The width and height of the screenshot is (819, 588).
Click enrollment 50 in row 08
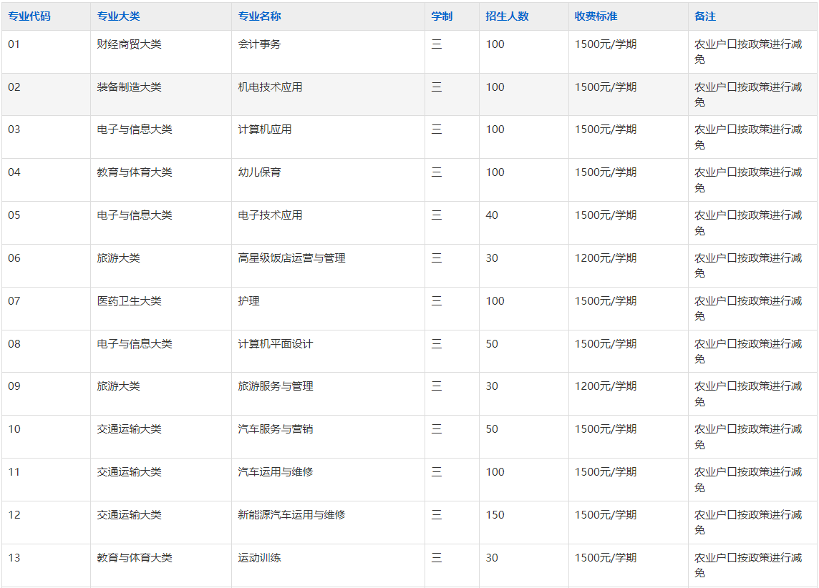(492, 344)
